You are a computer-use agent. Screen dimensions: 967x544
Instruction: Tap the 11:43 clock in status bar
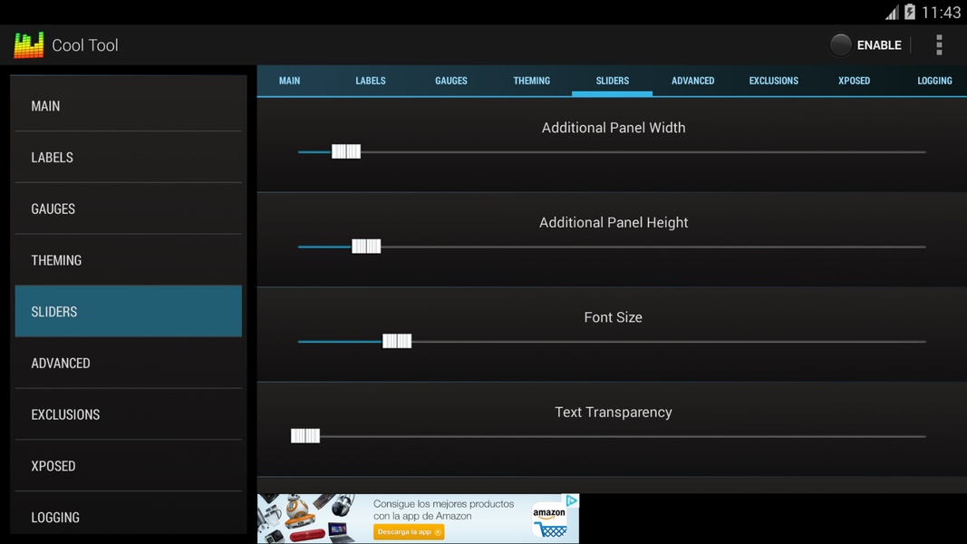[941, 13]
